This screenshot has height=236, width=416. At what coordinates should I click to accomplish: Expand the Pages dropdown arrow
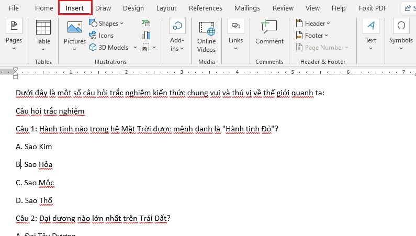(14, 49)
